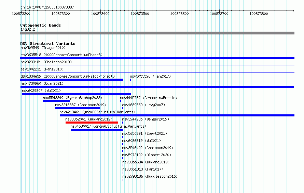This screenshot has height=193, width=304.
Task: Click ruler position 100873600
Action: [x=179, y=14]
